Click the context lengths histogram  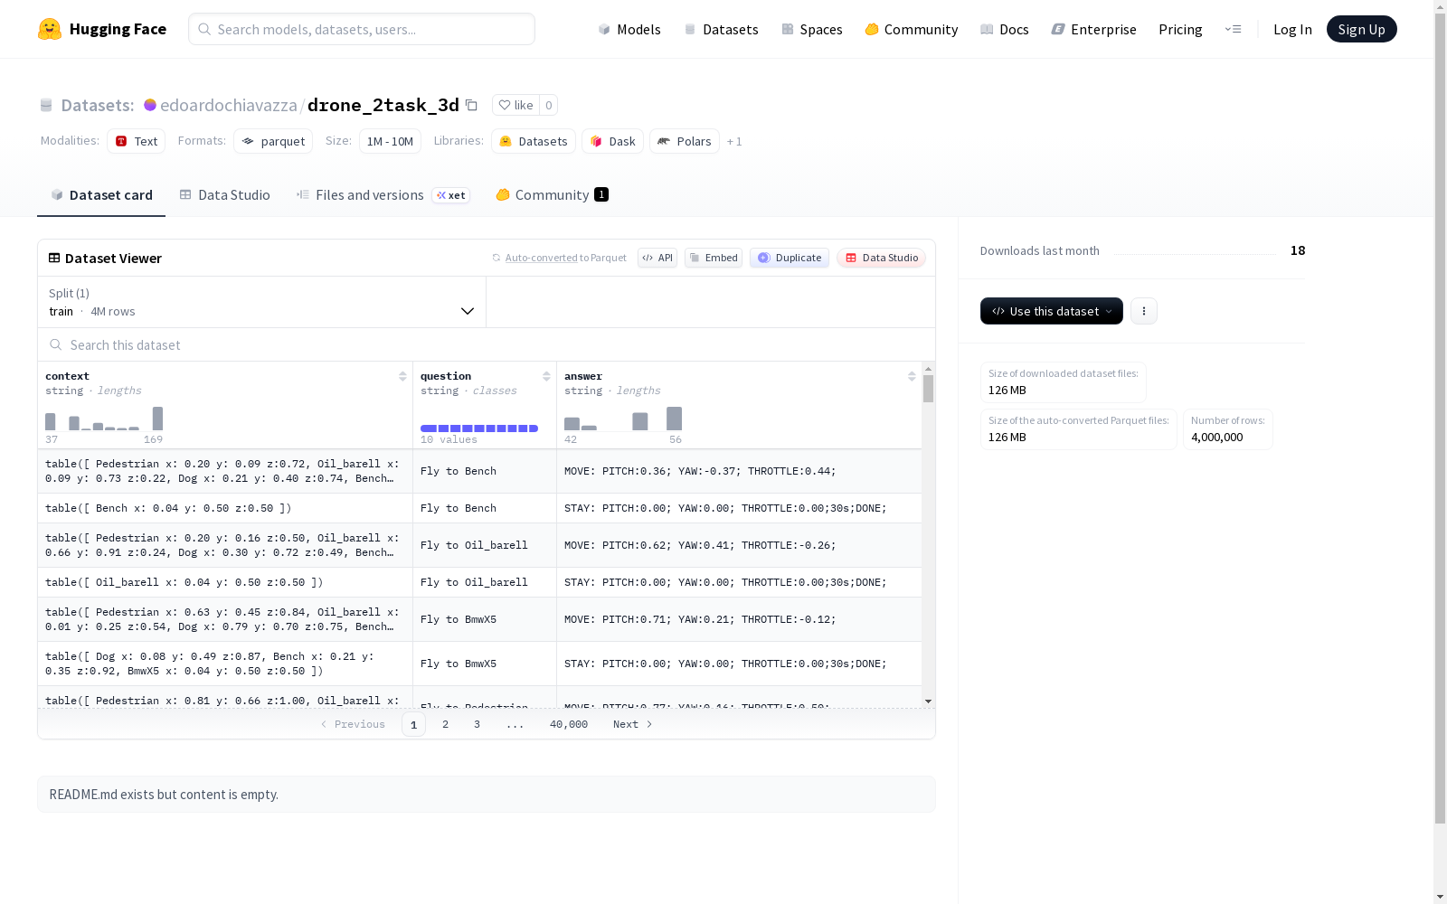click(104, 419)
